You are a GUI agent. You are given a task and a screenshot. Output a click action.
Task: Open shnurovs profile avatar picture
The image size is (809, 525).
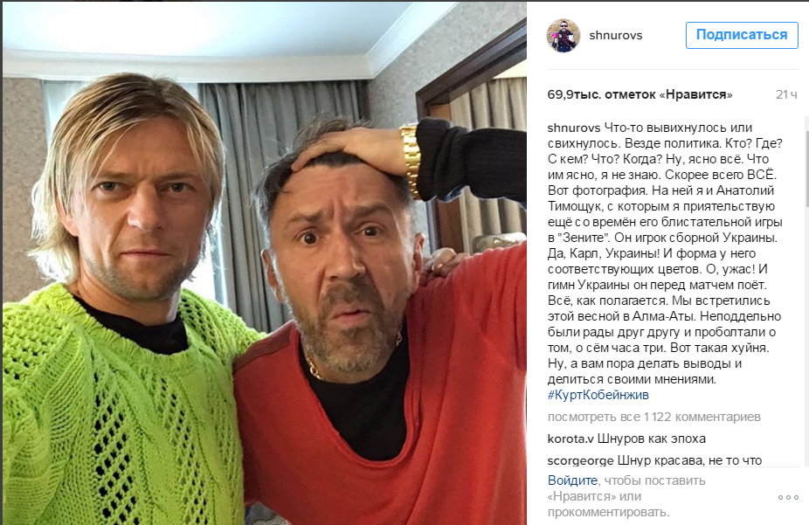[x=563, y=36]
